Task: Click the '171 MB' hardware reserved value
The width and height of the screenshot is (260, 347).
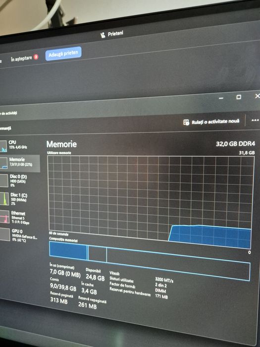Action: (161, 296)
